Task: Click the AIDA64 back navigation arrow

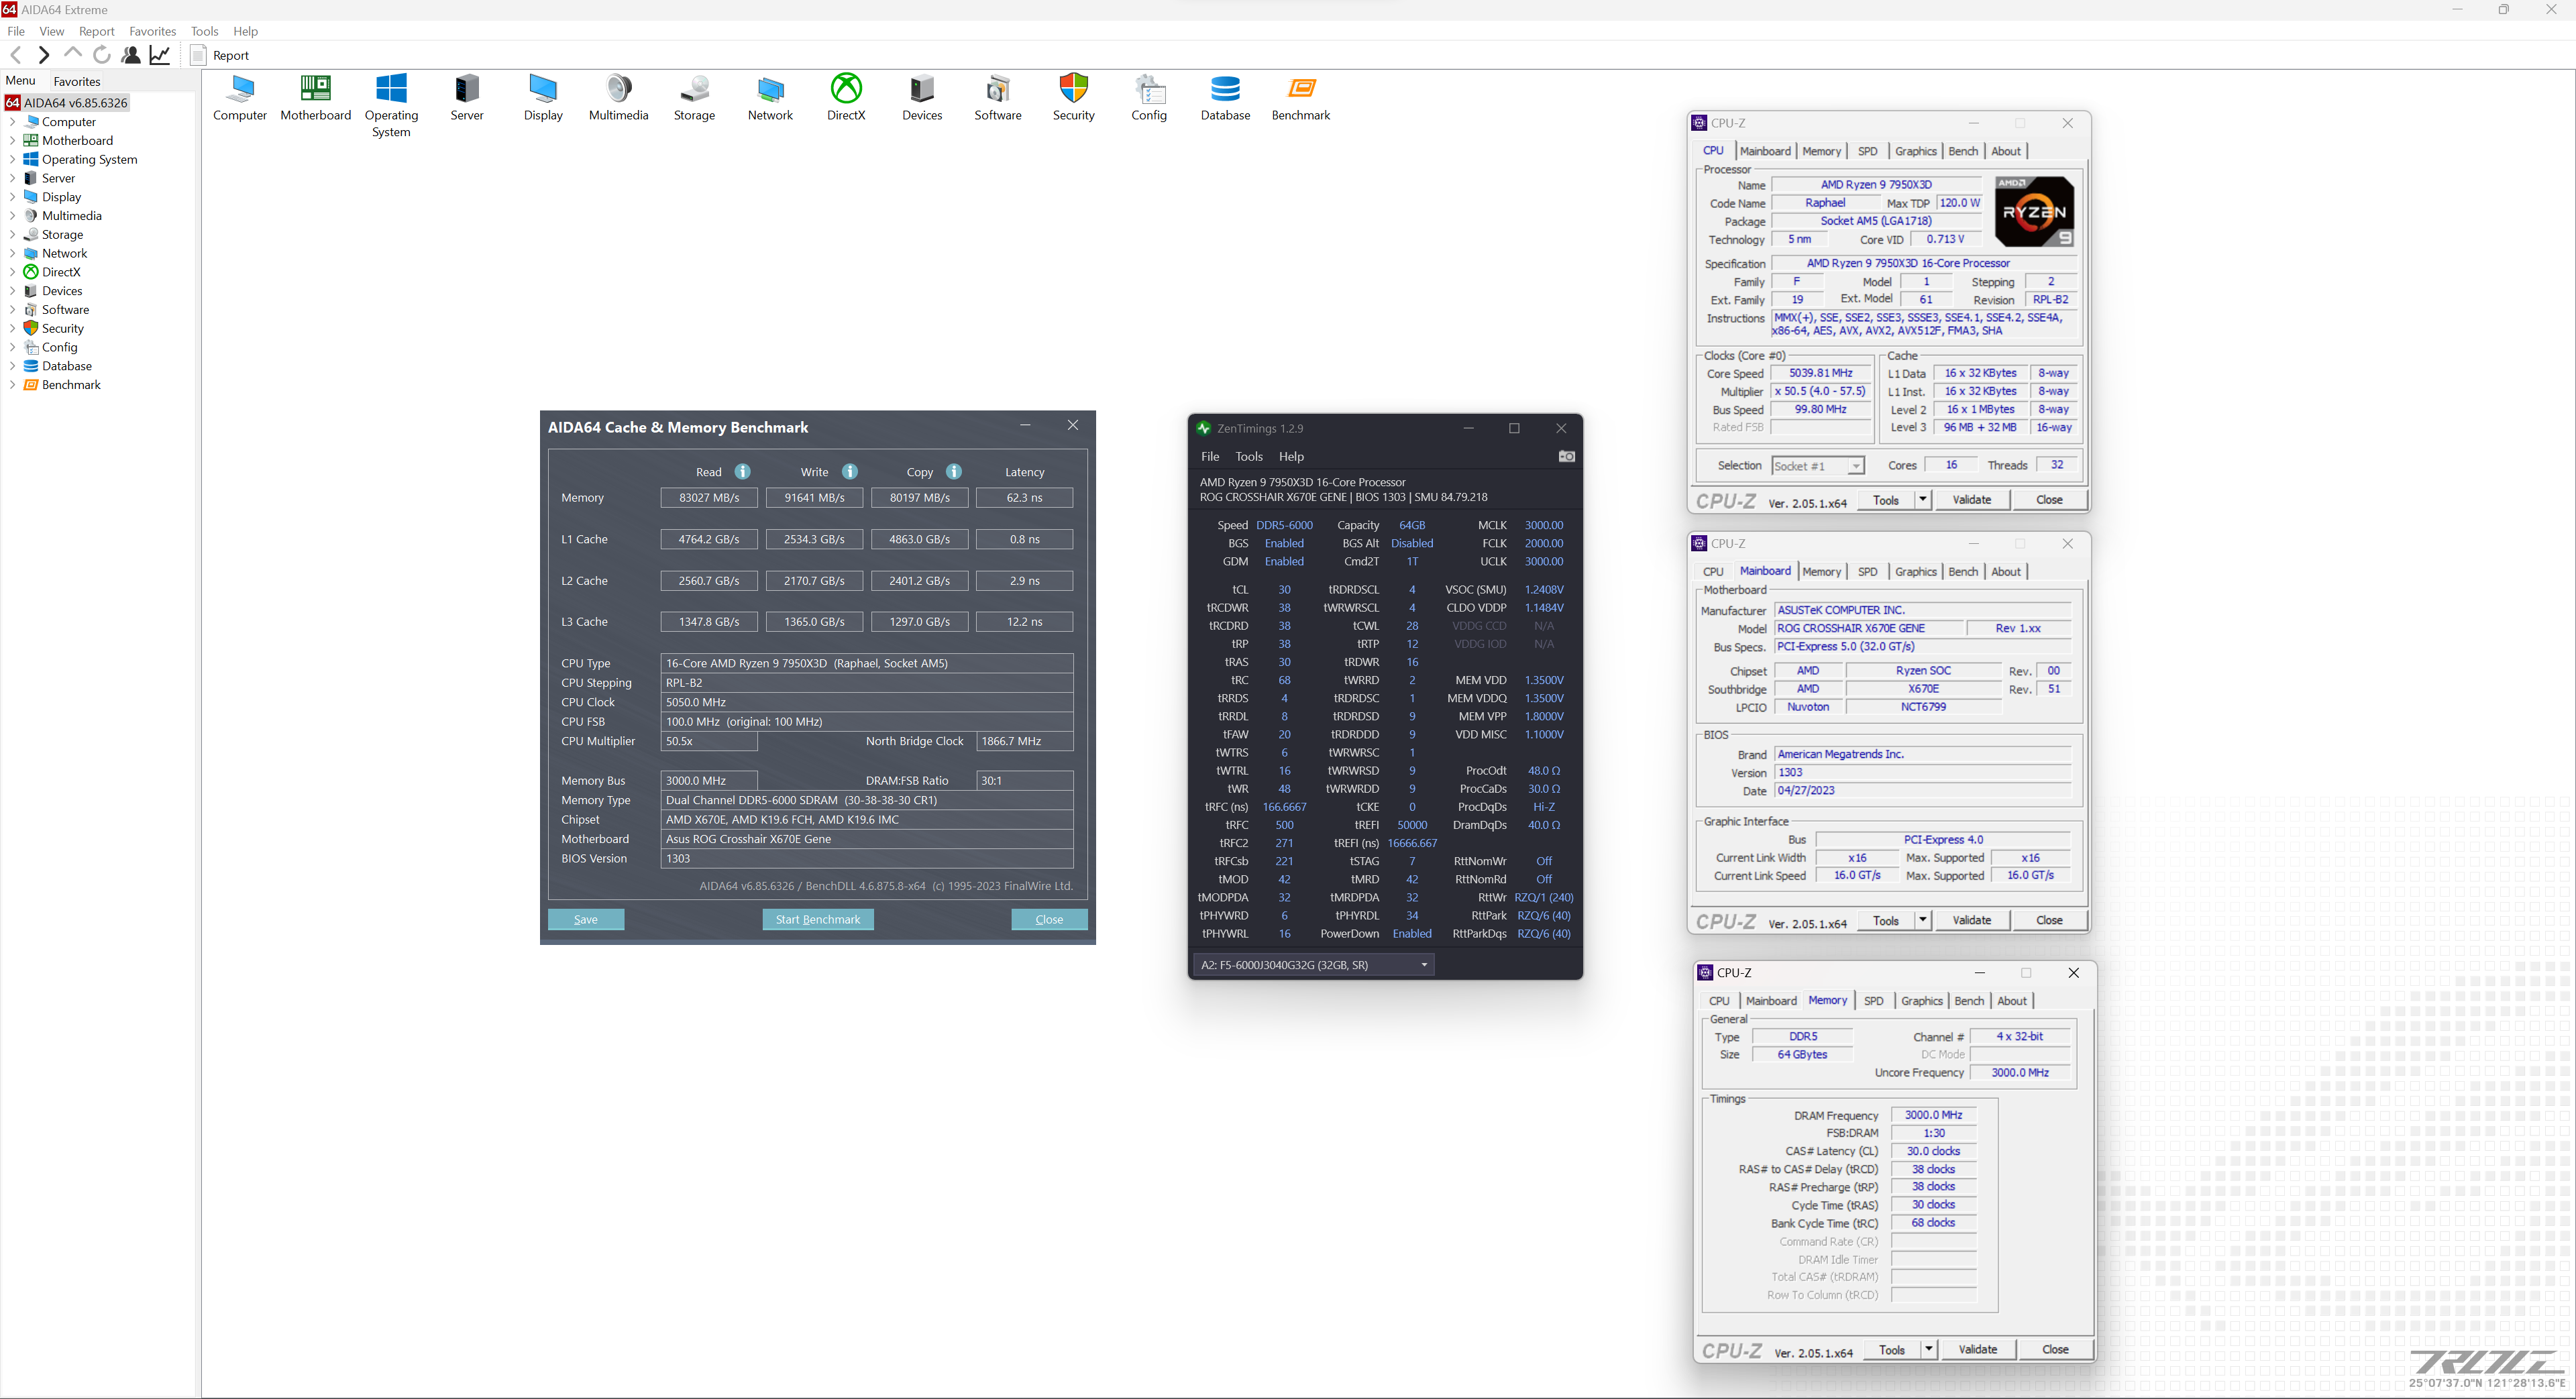Action: point(16,55)
